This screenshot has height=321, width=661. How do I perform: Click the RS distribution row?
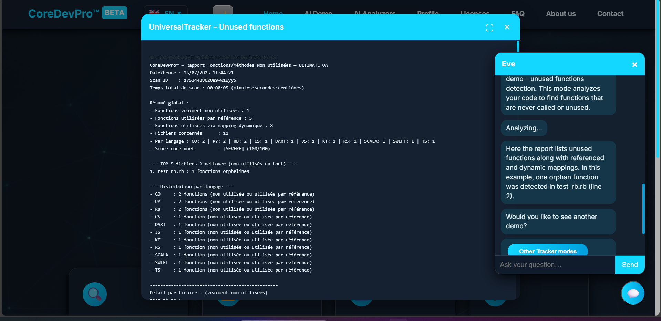(231, 247)
